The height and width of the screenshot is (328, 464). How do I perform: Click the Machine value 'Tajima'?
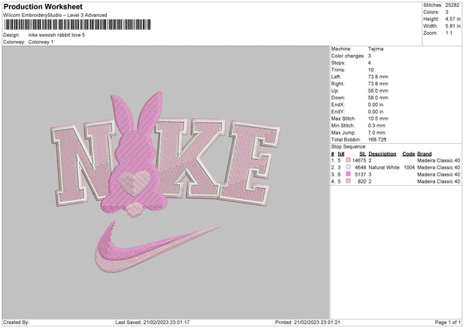tap(376, 49)
